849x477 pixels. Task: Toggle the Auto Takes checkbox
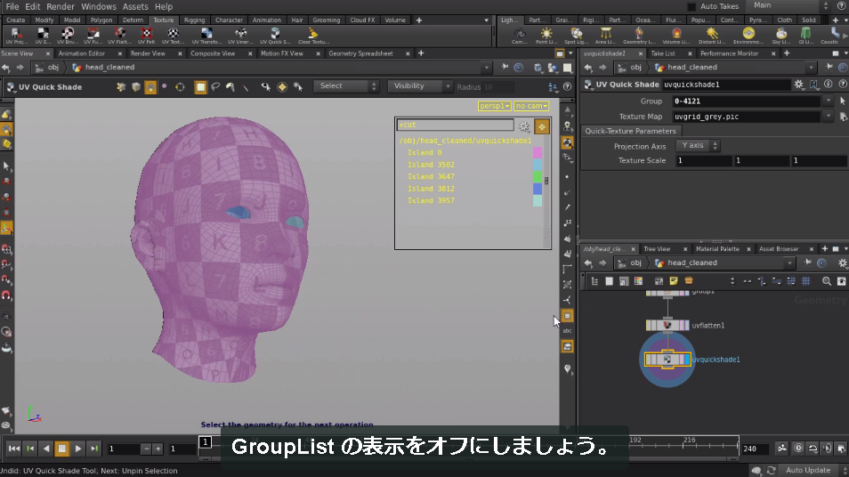click(x=691, y=6)
